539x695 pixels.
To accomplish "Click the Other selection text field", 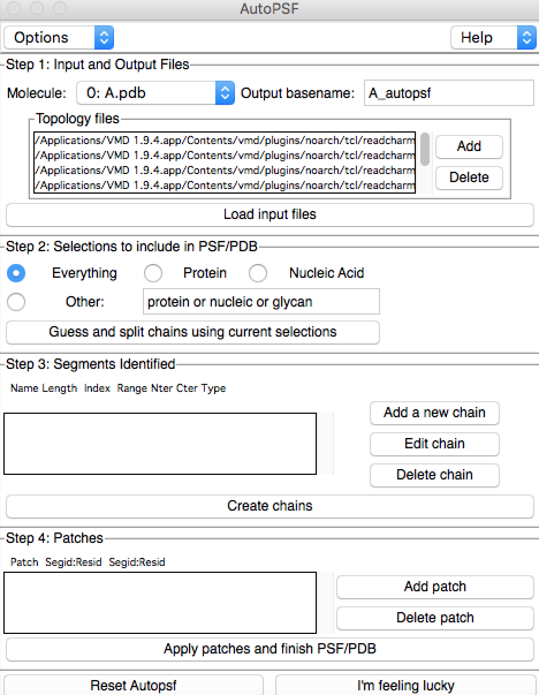I will pyautogui.click(x=261, y=302).
